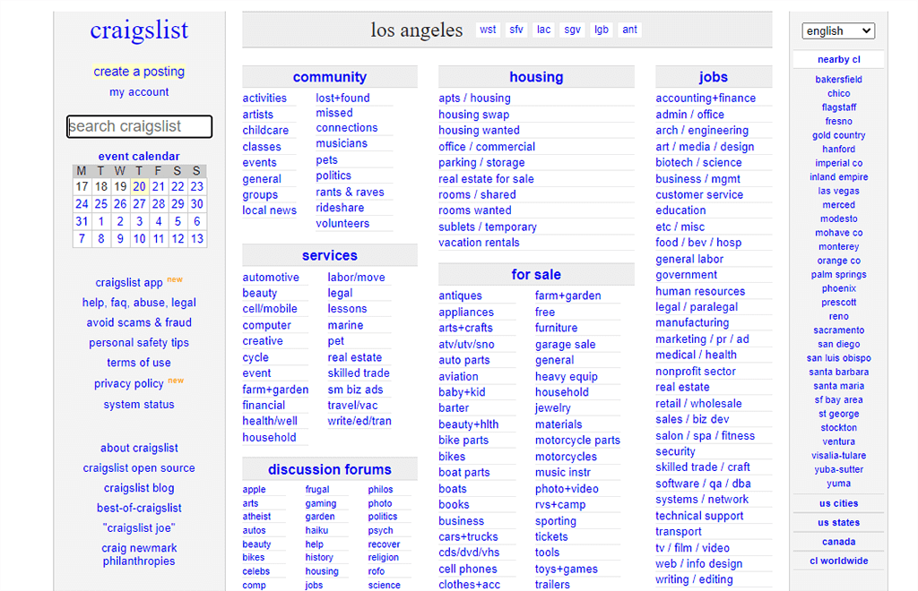Open the privacy policy link

(129, 383)
